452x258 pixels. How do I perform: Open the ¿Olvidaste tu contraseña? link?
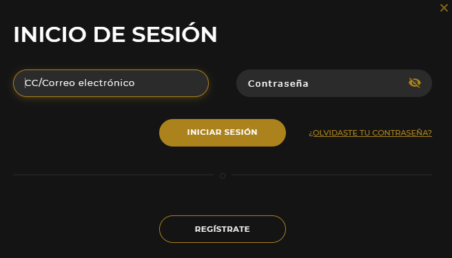coord(370,133)
